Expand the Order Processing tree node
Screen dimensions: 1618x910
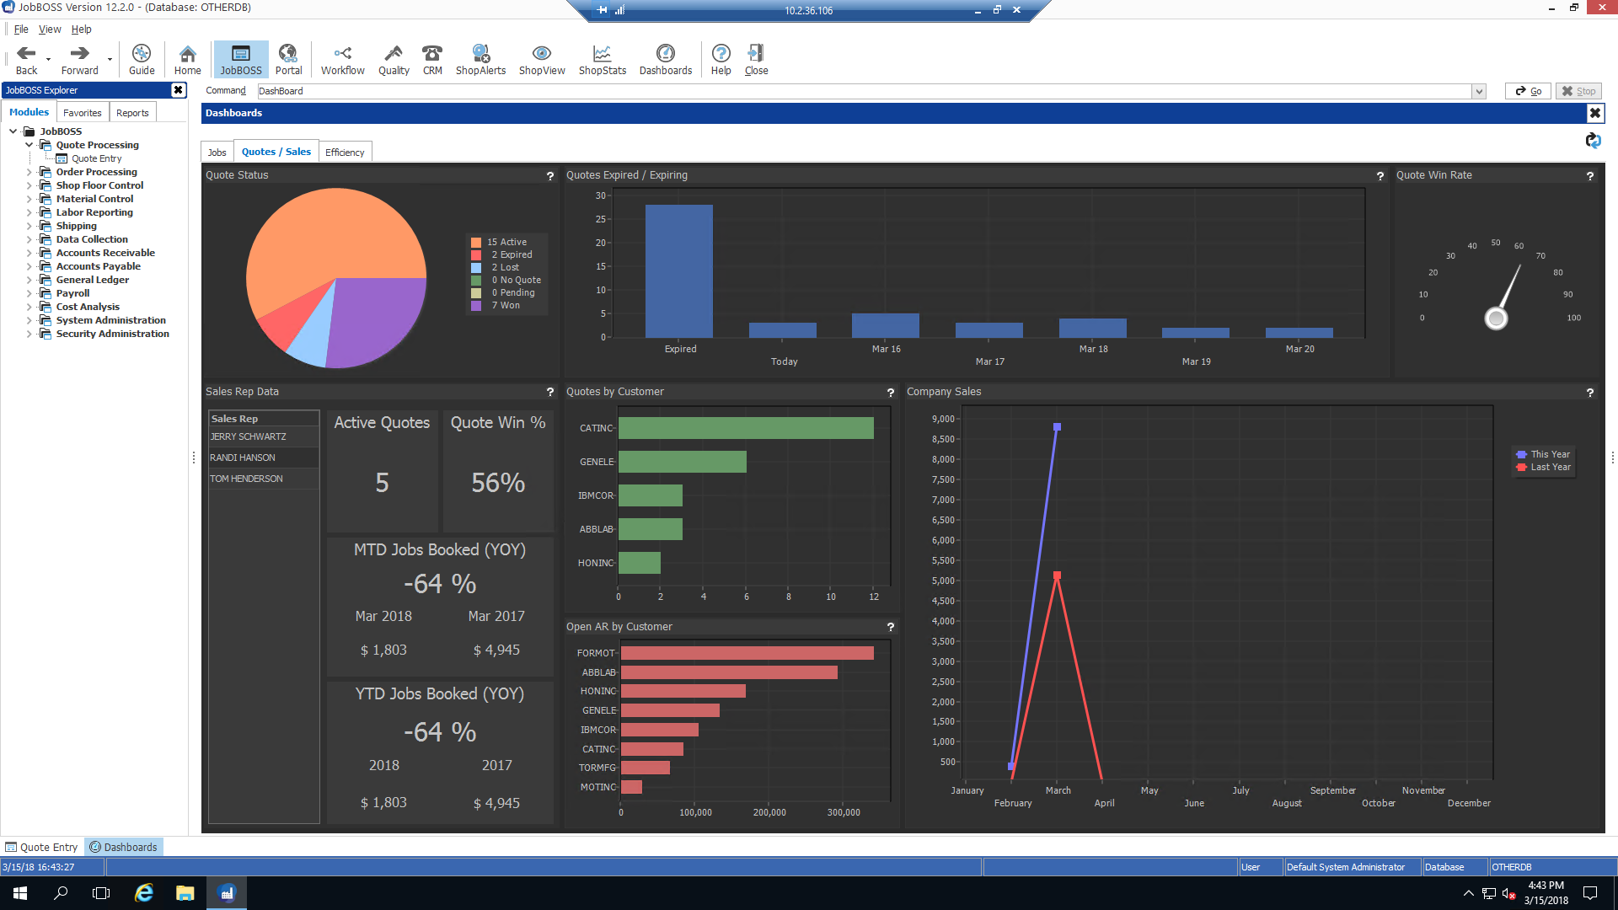[29, 172]
